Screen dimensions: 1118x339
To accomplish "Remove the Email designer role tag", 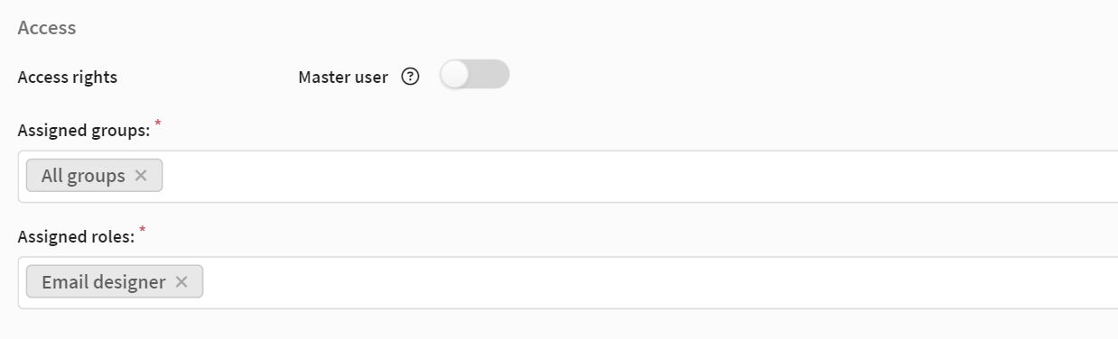I will pos(182,282).
